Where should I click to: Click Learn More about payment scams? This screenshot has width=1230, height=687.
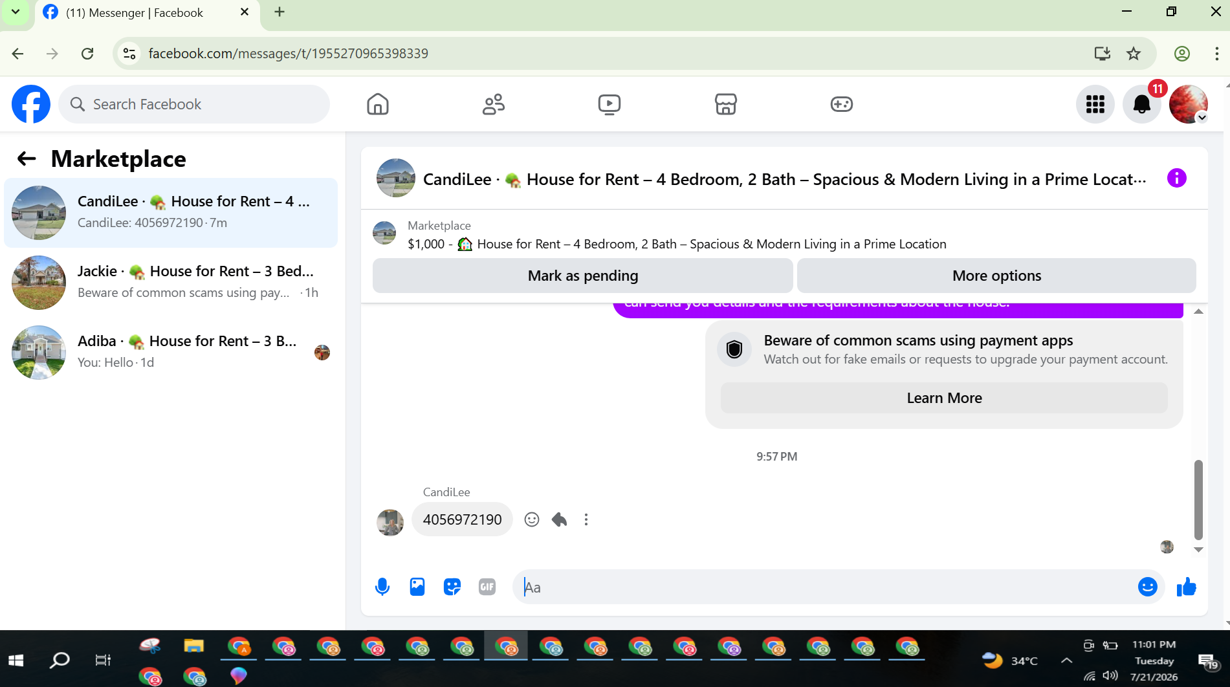[x=944, y=398]
